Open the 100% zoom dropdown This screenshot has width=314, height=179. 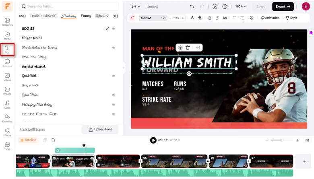tap(240, 6)
